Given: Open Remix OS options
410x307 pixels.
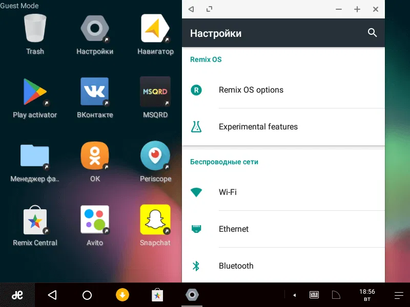Looking at the screenshot, I should click(283, 90).
